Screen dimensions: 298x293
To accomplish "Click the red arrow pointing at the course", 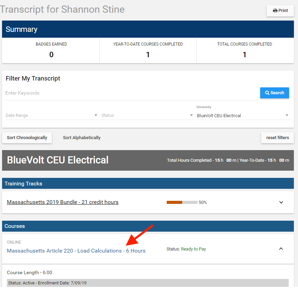I will (x=141, y=236).
